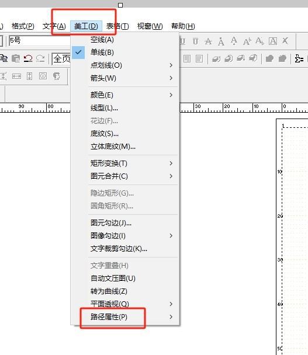Click the underline U text icon
The image size is (308, 355).
point(183,41)
